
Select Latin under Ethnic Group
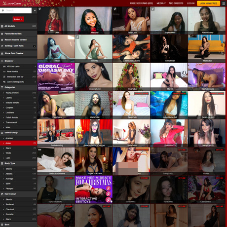[18, 158]
